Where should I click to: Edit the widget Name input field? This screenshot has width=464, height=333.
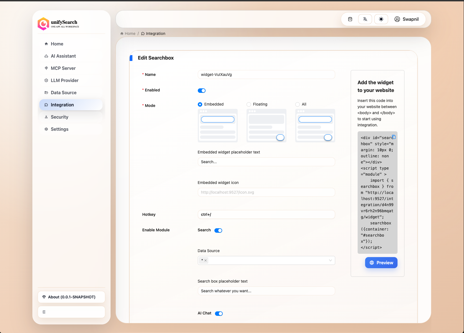[266, 75]
